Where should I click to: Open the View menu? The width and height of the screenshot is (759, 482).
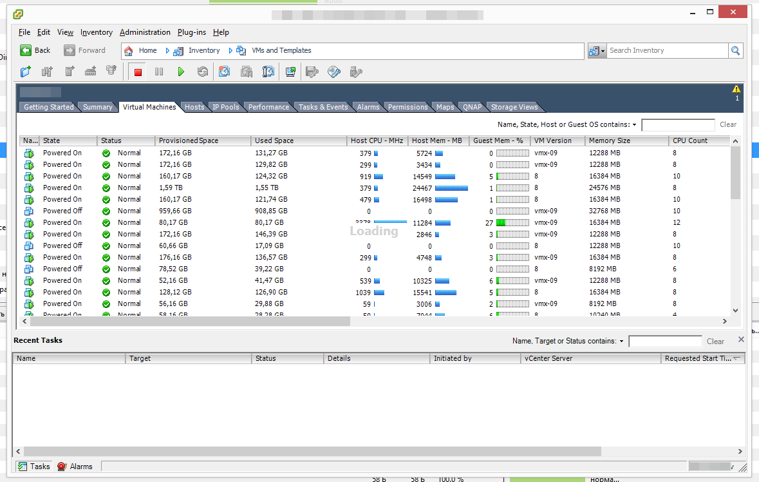66,32
